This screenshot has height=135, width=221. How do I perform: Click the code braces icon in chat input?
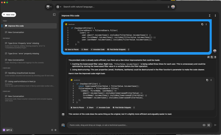[204, 125]
